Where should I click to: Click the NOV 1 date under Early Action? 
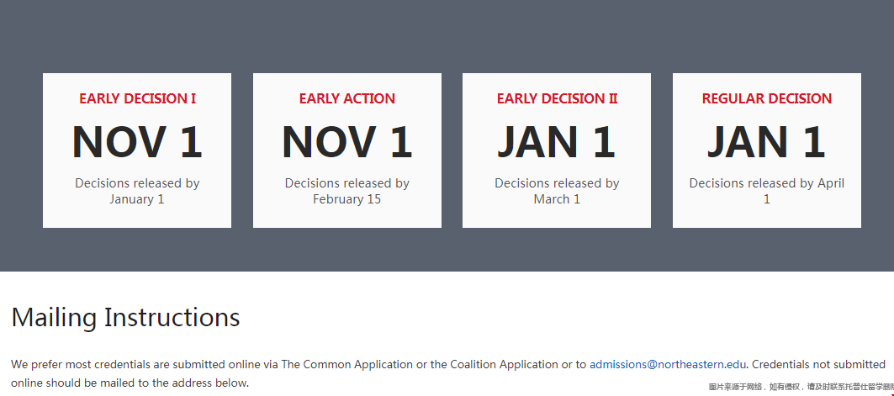coord(347,142)
